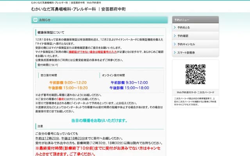Click the orange 午前診察 9:00~12:20 text
The height and width of the screenshot is (156, 250).
(68, 83)
